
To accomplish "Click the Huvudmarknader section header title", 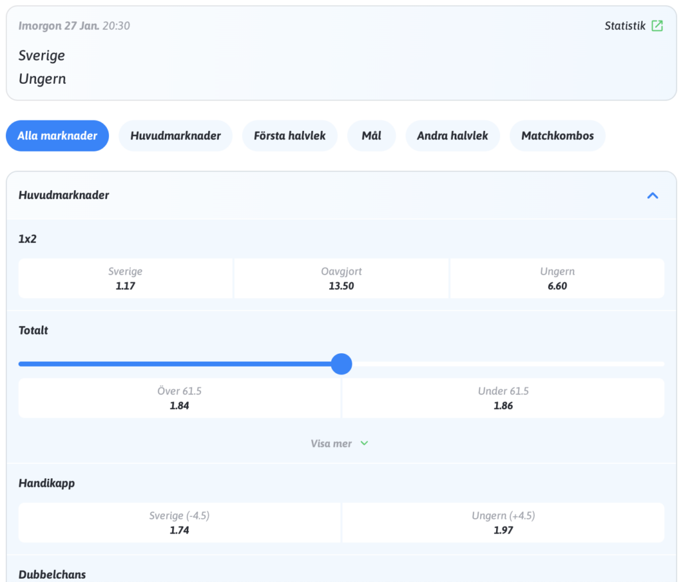I will [x=64, y=196].
